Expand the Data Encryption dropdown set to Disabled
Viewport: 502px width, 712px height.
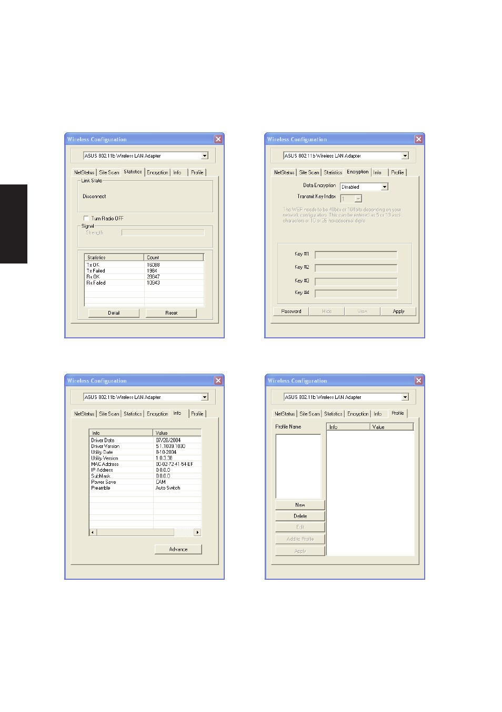pos(385,187)
